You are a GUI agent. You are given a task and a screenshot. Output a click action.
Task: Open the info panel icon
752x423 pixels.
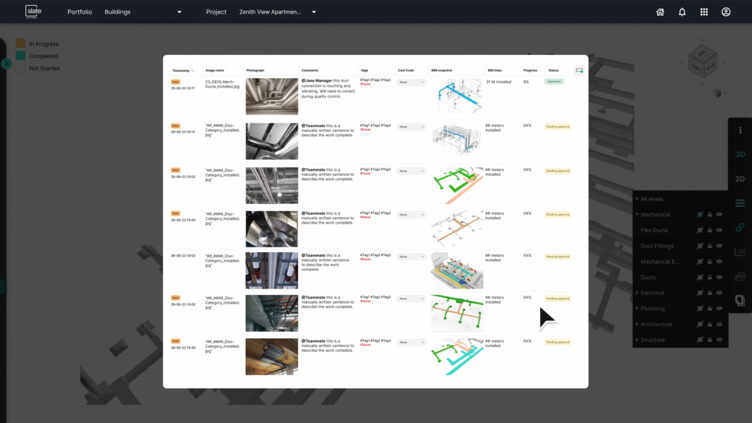740,130
